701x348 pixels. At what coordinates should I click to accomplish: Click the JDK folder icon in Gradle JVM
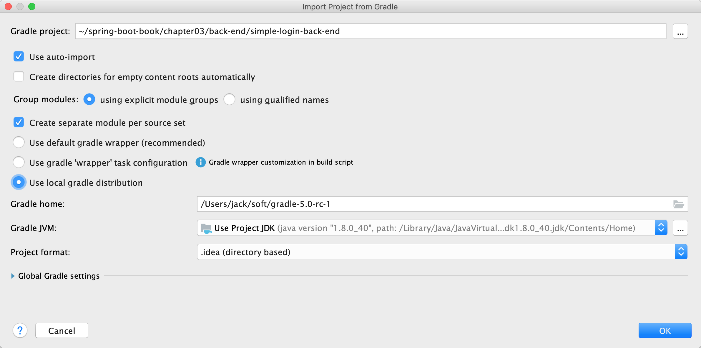coord(206,228)
